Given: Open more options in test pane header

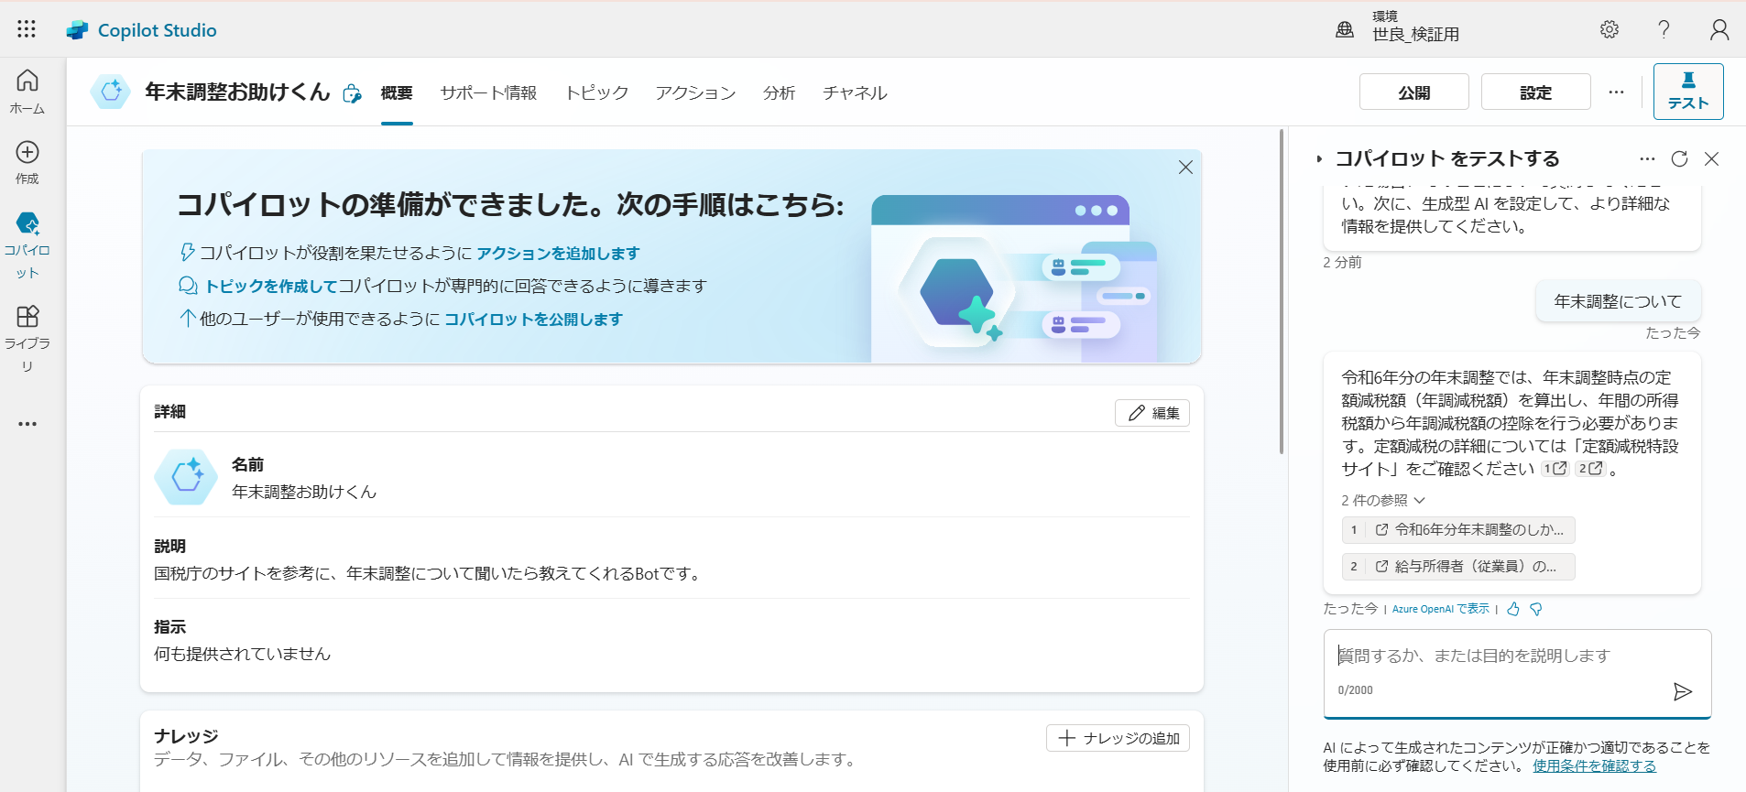Looking at the screenshot, I should (x=1648, y=158).
